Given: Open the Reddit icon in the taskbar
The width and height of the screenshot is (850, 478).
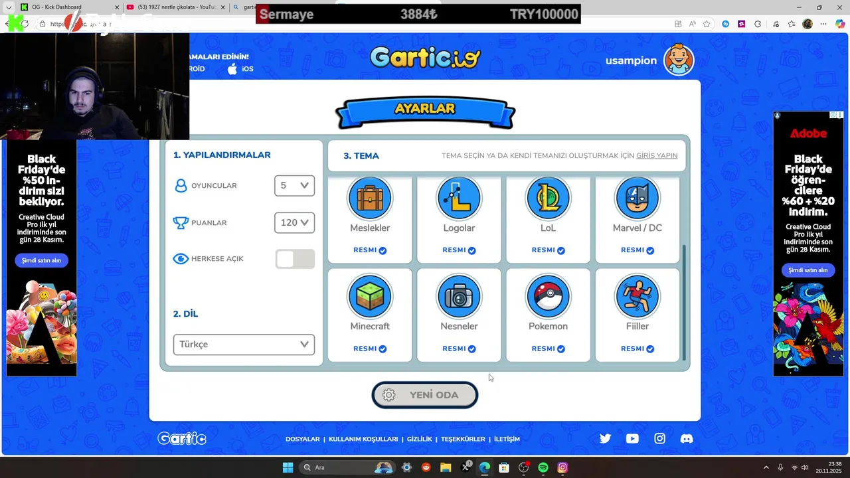Looking at the screenshot, I should pos(426,467).
